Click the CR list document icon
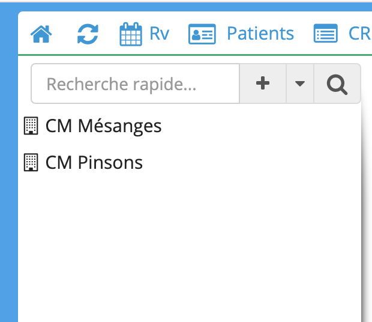372x322 pixels. 325,33
